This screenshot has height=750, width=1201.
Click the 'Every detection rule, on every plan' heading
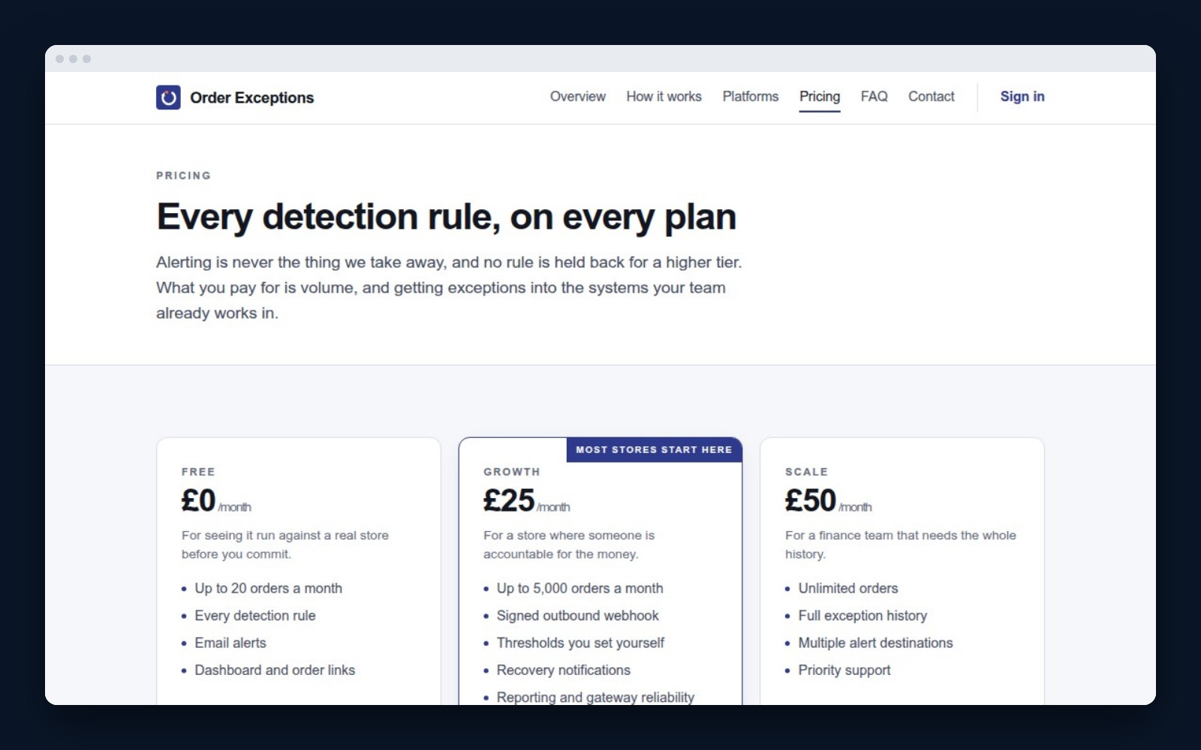(446, 217)
